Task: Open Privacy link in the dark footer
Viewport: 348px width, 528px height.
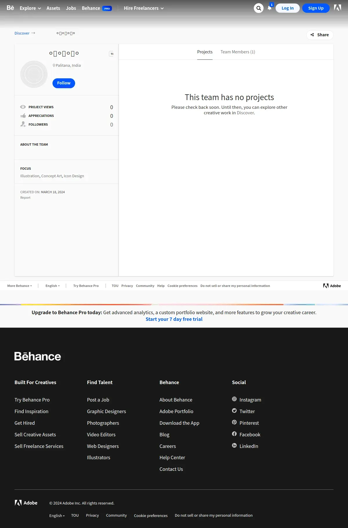Action: pyautogui.click(x=93, y=516)
